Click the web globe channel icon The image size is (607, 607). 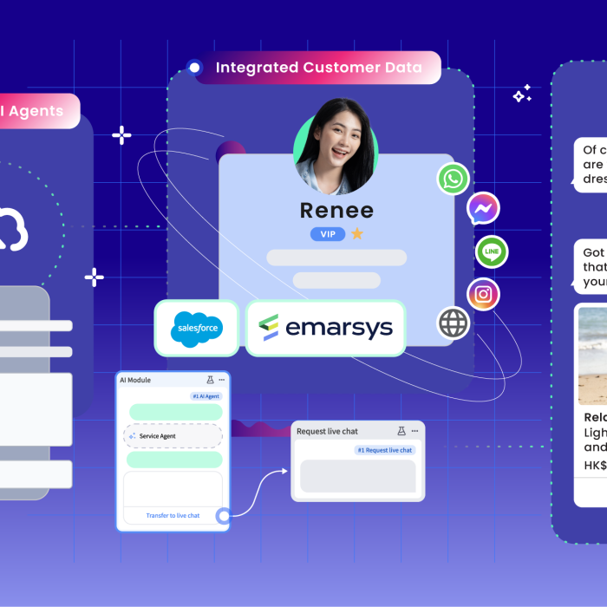[x=453, y=323]
